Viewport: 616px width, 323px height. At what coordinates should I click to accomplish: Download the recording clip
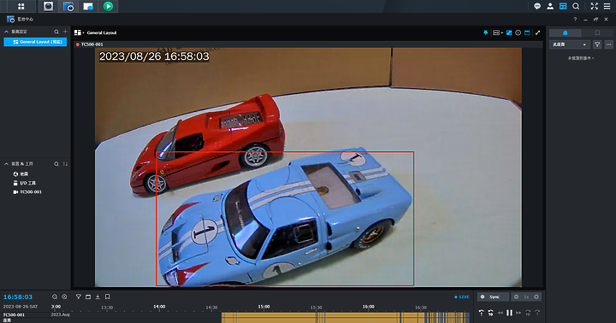(x=98, y=297)
